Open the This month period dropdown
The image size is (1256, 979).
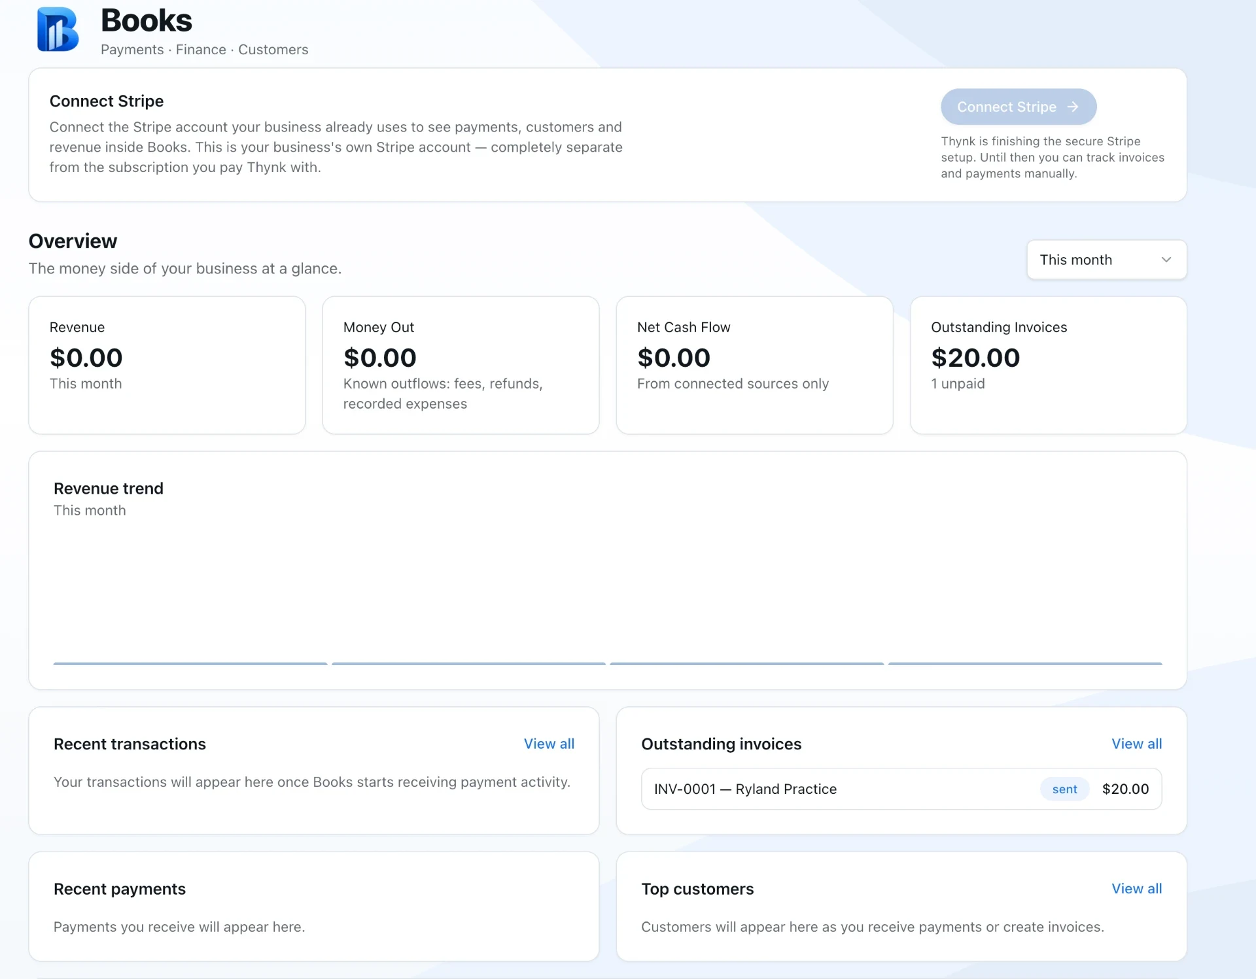pyautogui.click(x=1106, y=260)
